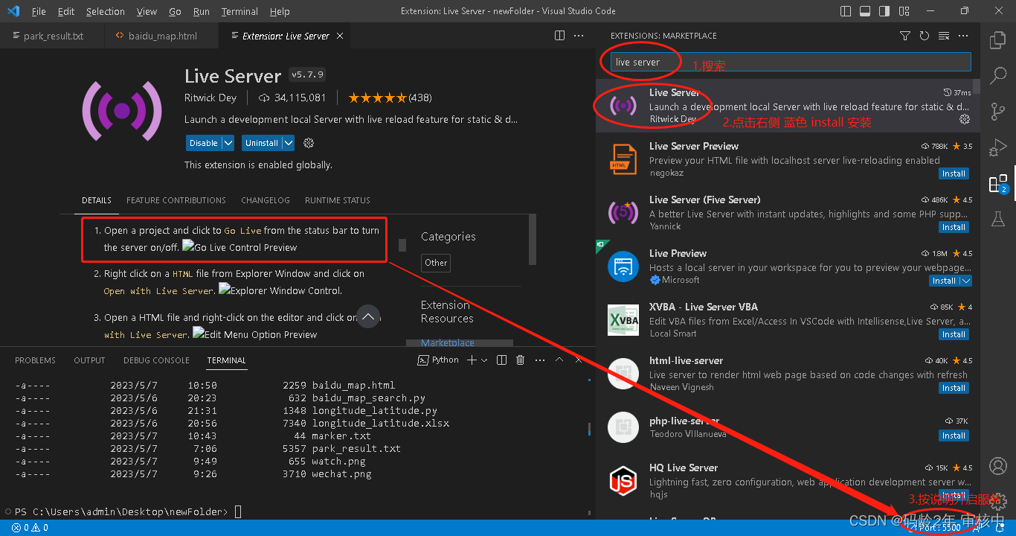Open the File menu

pyautogui.click(x=39, y=11)
